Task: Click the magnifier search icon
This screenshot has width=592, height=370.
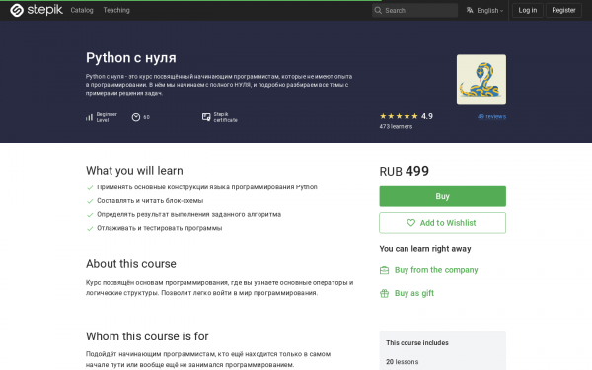Action: (x=378, y=10)
